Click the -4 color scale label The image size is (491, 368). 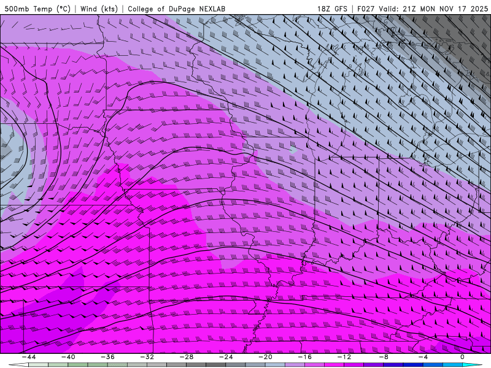(x=423, y=357)
